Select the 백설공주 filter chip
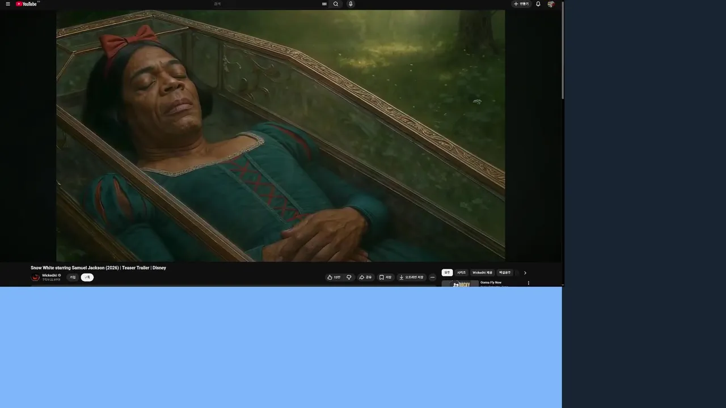 [x=505, y=273]
